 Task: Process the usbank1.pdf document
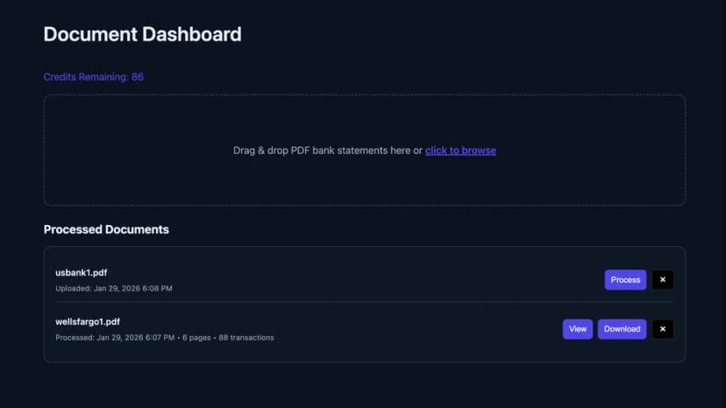point(625,280)
